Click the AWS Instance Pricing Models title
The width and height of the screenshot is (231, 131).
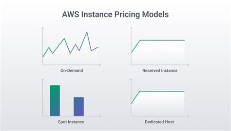tap(115, 15)
